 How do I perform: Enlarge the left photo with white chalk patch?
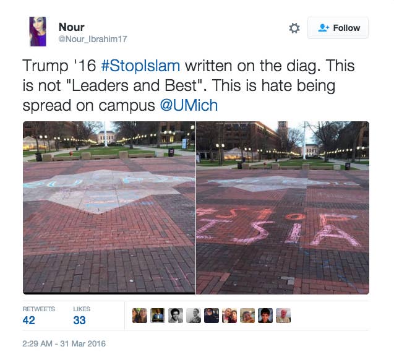[x=109, y=208]
